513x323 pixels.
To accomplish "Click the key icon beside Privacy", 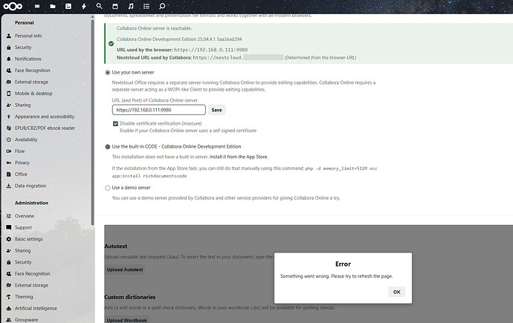I will pyautogui.click(x=9, y=163).
